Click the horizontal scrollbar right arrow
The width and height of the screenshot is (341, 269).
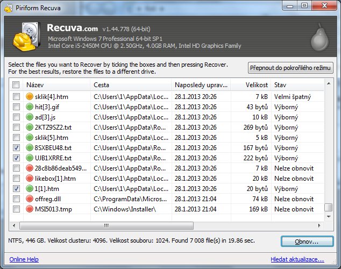(319, 225)
